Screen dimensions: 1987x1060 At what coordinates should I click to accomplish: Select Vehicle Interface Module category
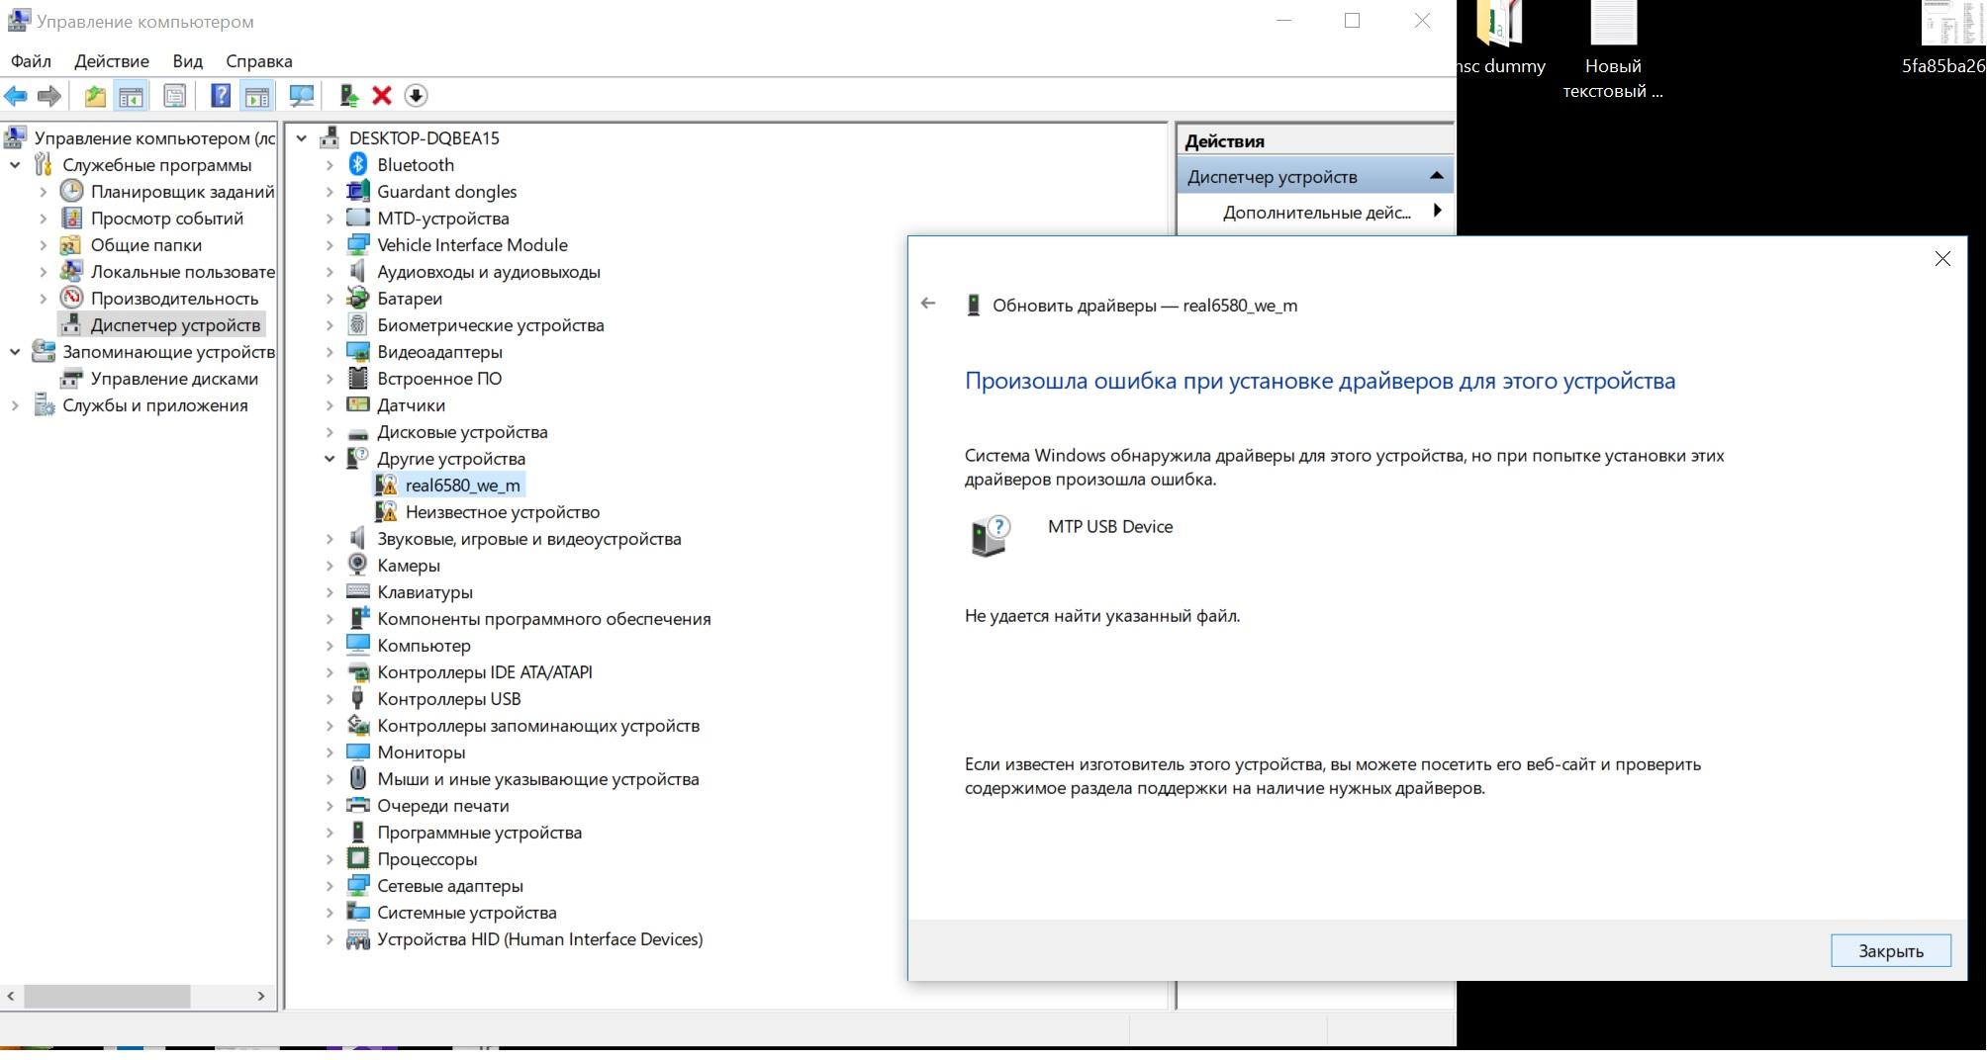tap(472, 245)
